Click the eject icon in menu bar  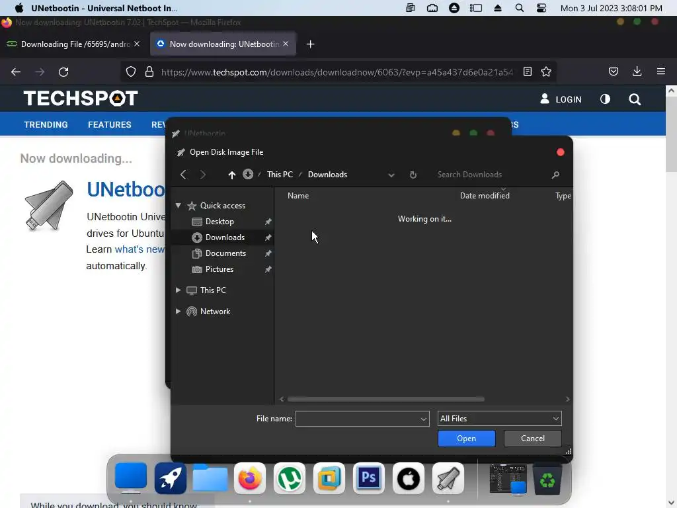point(498,8)
